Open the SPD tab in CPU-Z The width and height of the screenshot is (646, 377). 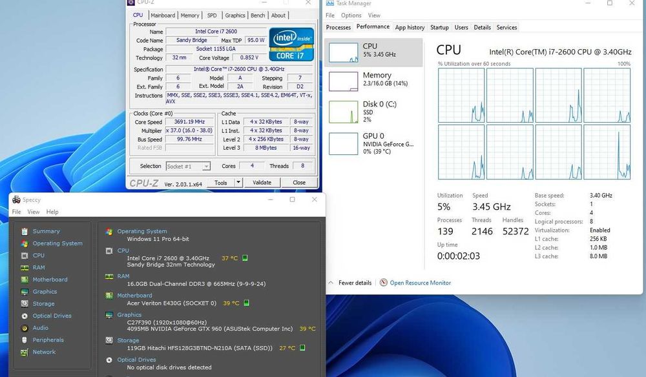212,15
